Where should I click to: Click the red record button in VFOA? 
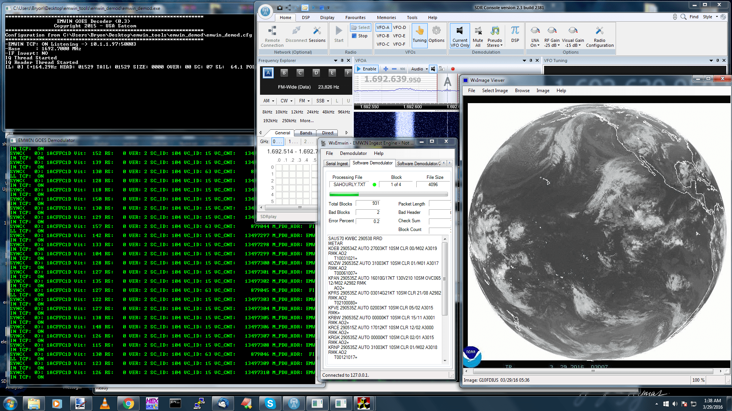[x=453, y=69]
